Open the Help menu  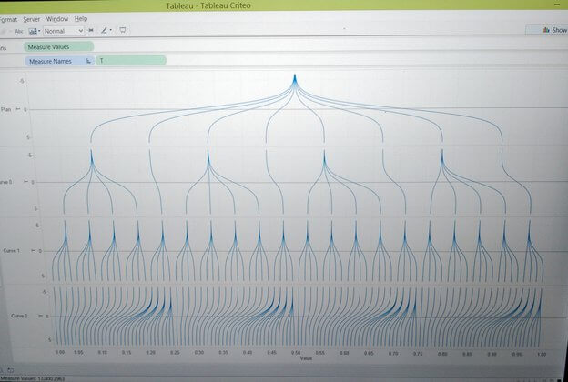tap(81, 18)
